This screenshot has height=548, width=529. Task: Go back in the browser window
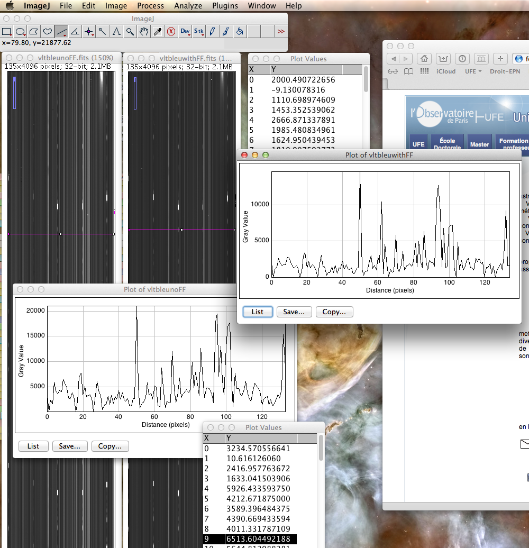click(394, 59)
